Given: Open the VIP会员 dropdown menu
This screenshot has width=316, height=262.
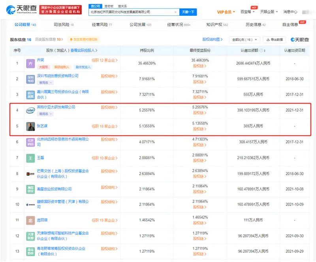Looking at the screenshot, I should coord(226,12).
